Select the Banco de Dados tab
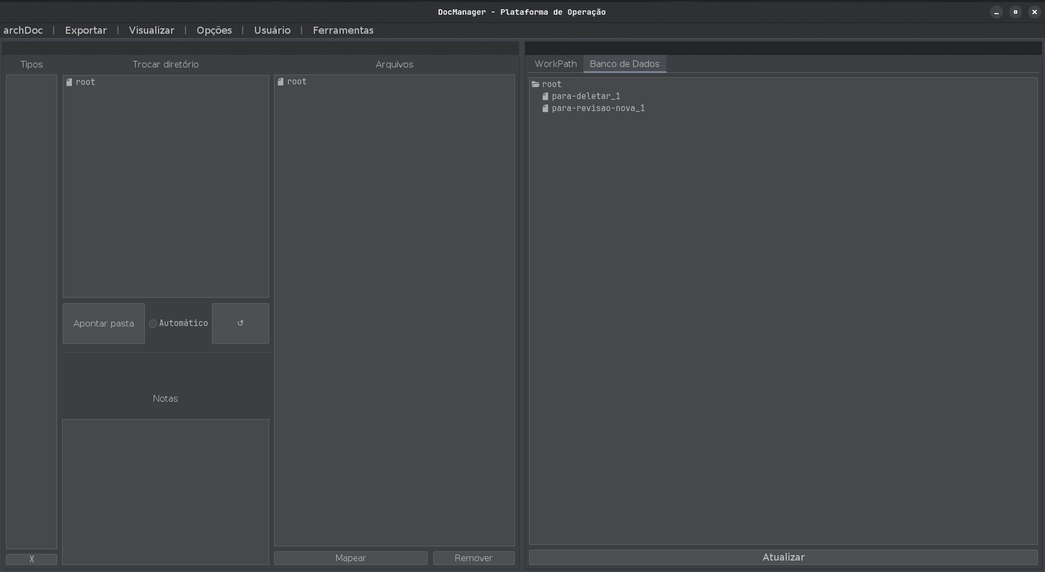Viewport: 1045px width, 572px height. (x=624, y=64)
